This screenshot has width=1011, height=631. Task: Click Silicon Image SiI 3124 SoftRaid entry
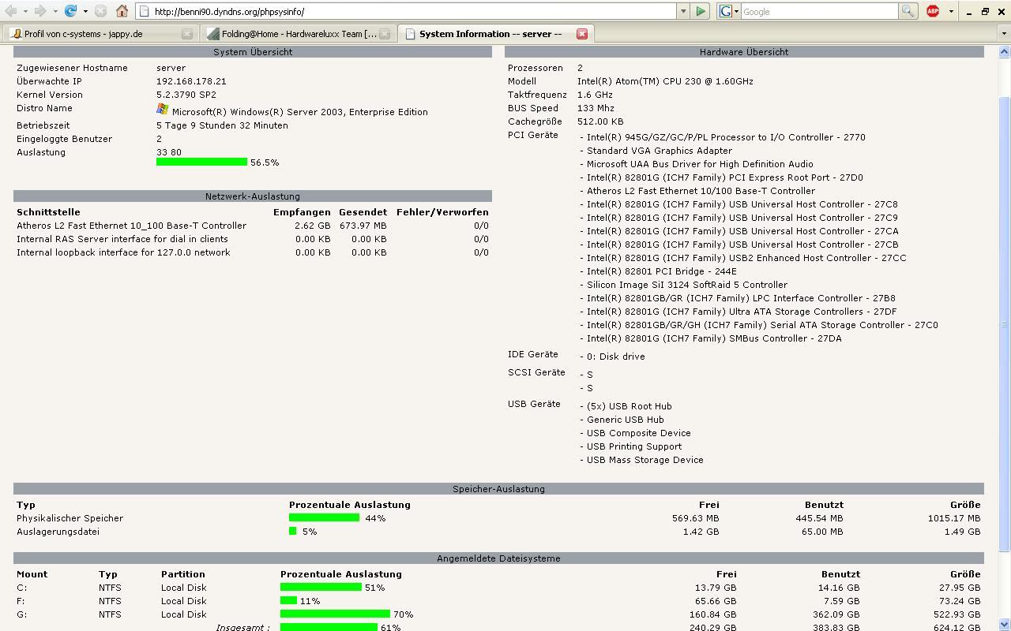(x=687, y=284)
